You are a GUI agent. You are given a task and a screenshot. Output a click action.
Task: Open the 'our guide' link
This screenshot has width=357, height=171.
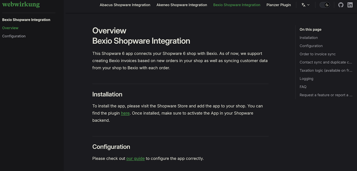pyautogui.click(x=135, y=159)
